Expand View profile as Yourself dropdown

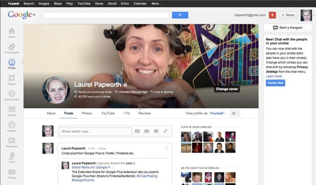[x=218, y=113]
